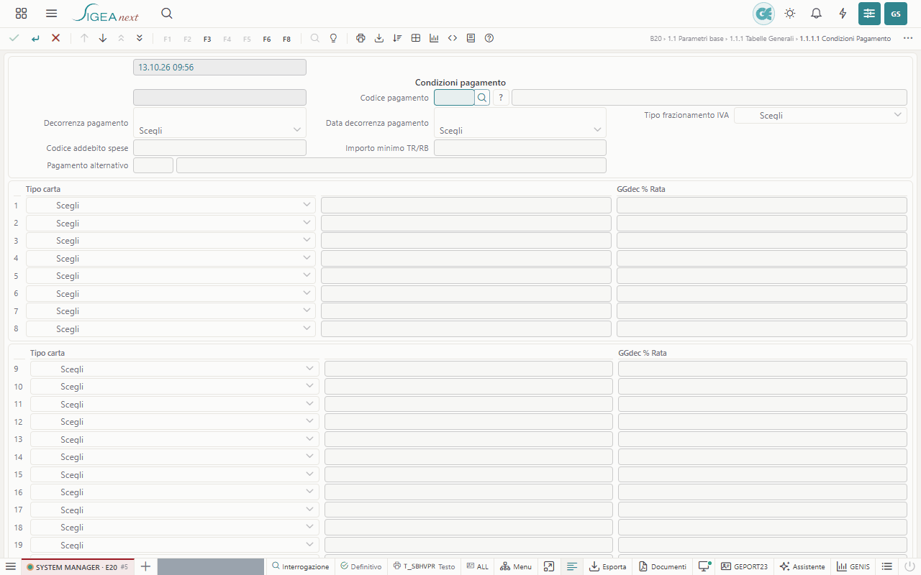Image resolution: width=921 pixels, height=575 pixels.
Task: Click the red X cancel toolbar icon
Action: pyautogui.click(x=55, y=38)
